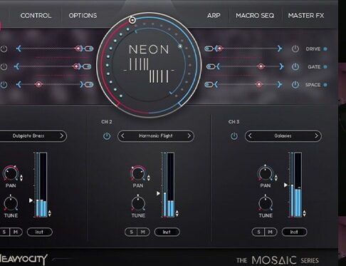Click the CH 3 PAN knob
This screenshot has width=346, height=266.
tap(266, 173)
